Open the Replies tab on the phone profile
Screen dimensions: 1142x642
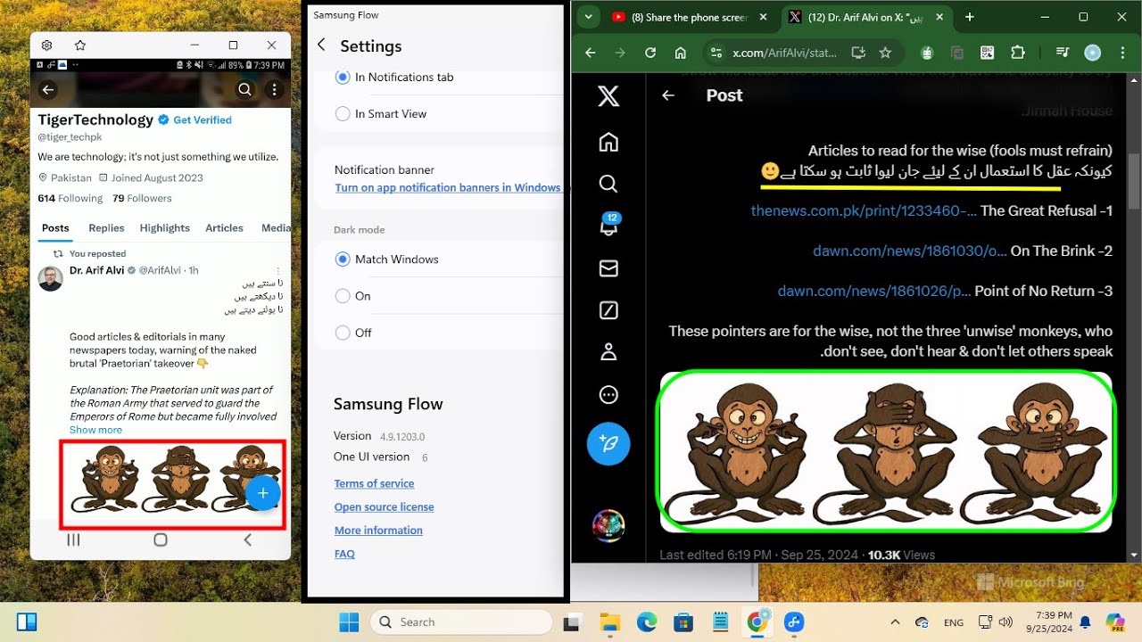(106, 228)
